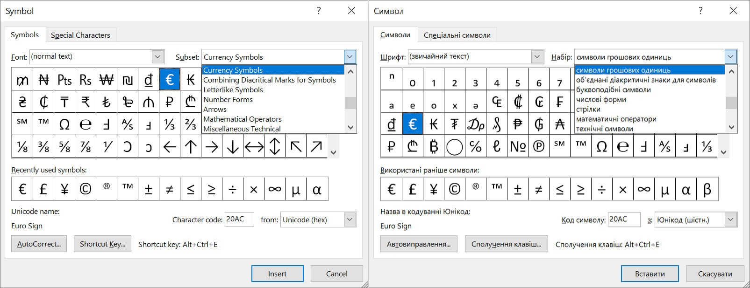
Task: Switch to the Special Characters tab
Action: (x=80, y=35)
